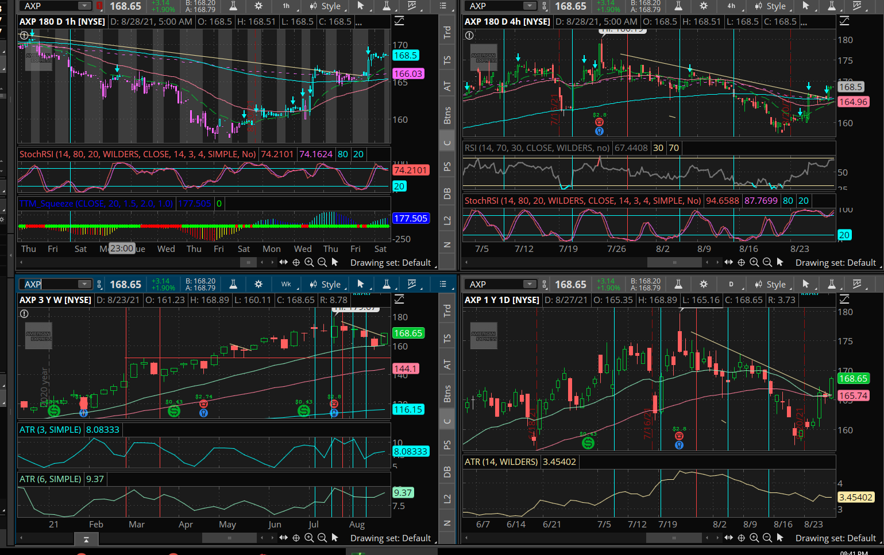Click ATR (6, SIMPLE) study label
The image size is (884, 555).
(51, 479)
